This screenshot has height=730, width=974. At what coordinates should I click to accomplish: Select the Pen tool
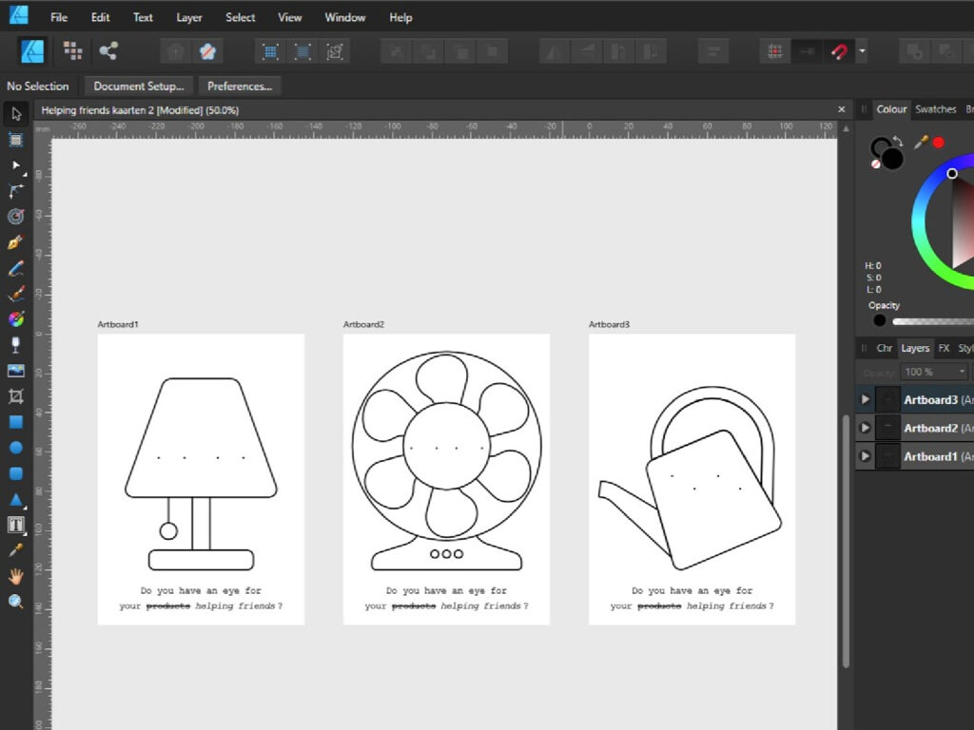click(x=15, y=242)
